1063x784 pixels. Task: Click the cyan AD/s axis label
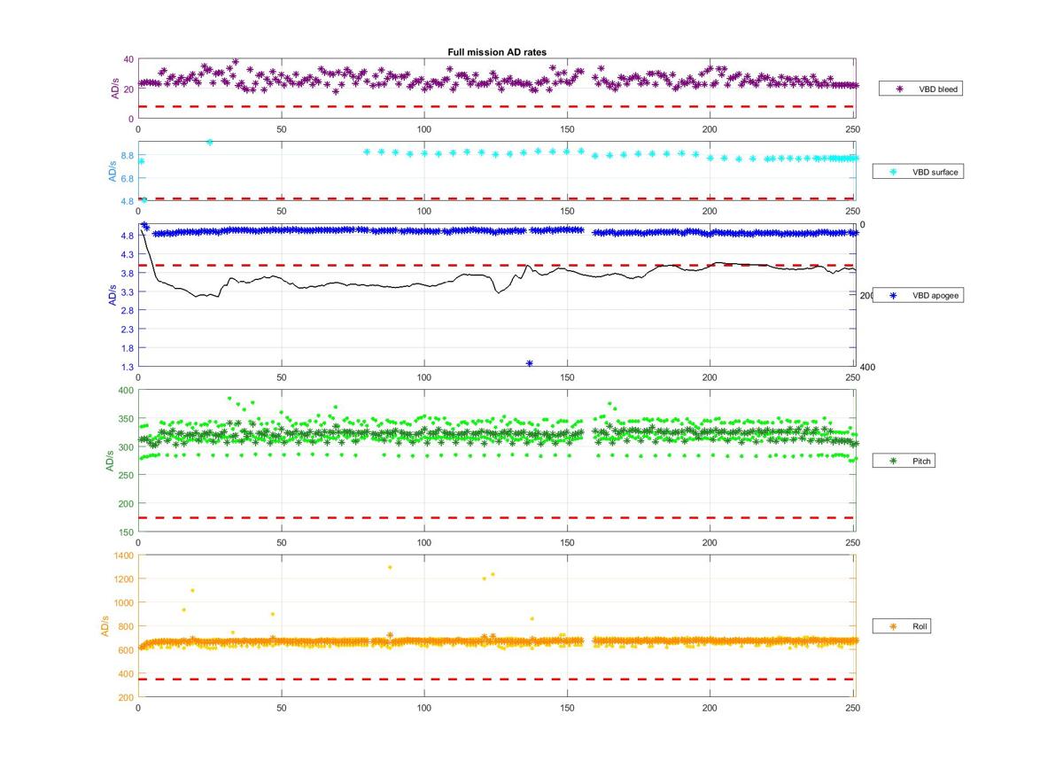tap(112, 171)
